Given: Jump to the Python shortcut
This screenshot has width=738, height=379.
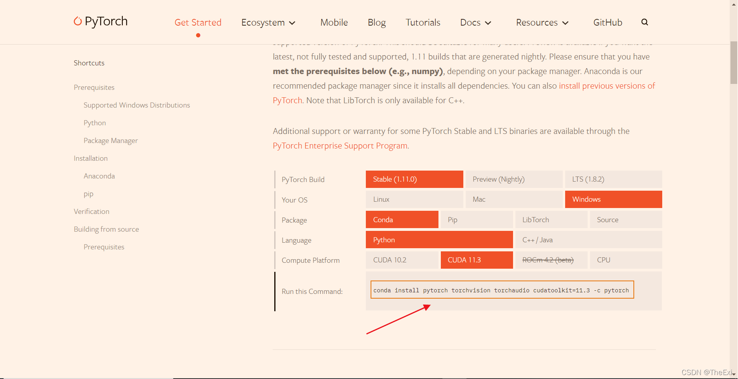Looking at the screenshot, I should (x=95, y=123).
